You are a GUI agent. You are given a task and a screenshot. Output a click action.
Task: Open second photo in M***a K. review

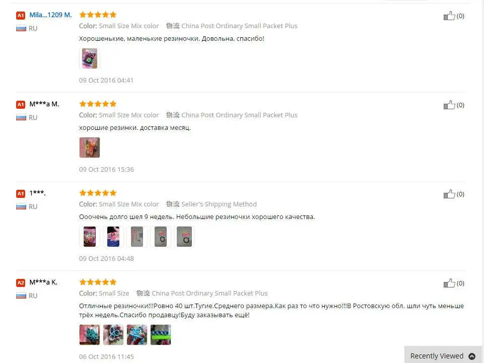click(x=113, y=335)
